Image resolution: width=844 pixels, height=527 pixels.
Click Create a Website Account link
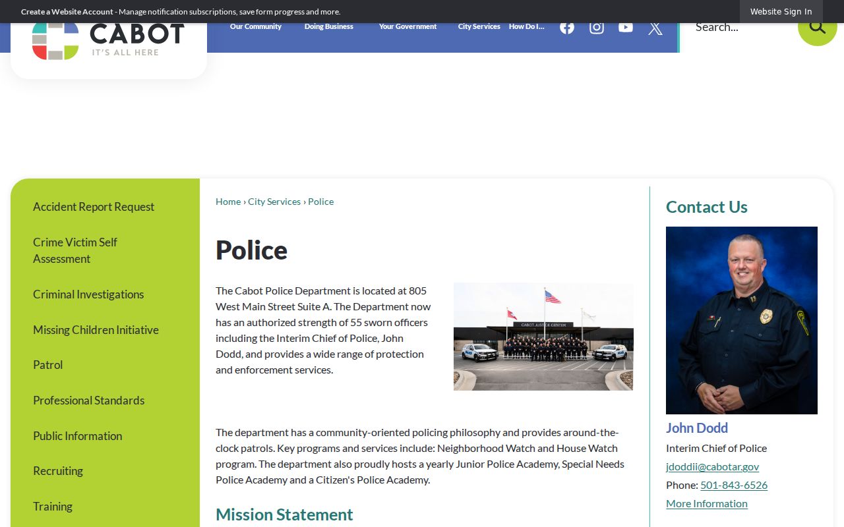coord(67,12)
